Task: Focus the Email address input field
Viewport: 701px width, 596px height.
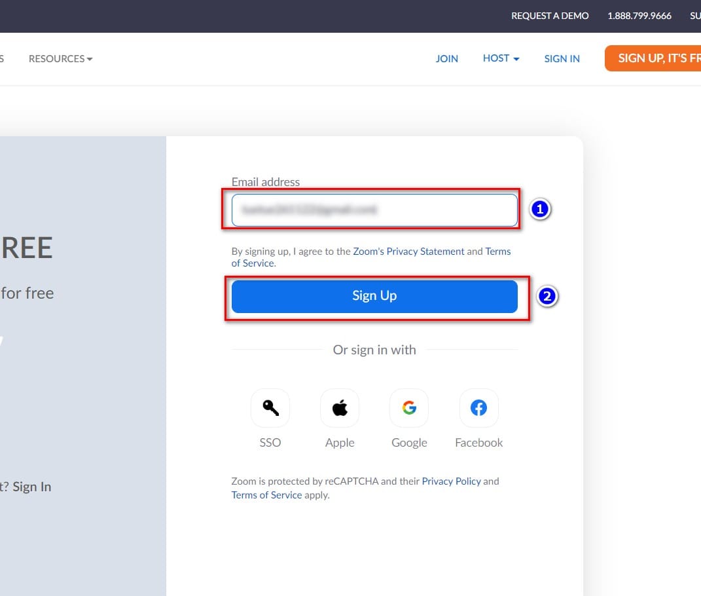Action: 374,210
